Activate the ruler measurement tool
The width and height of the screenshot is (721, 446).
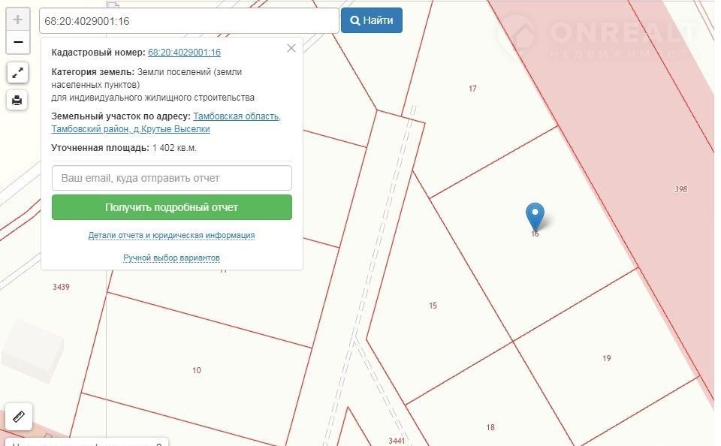click(19, 415)
